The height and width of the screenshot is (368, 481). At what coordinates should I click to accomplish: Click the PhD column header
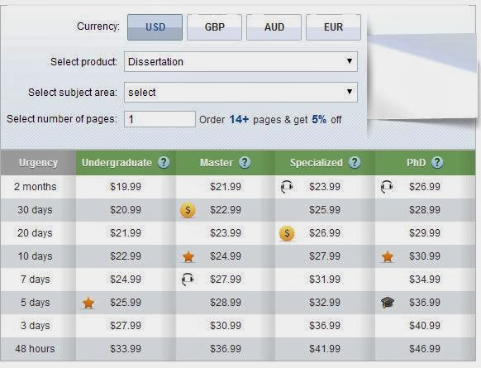click(x=425, y=162)
